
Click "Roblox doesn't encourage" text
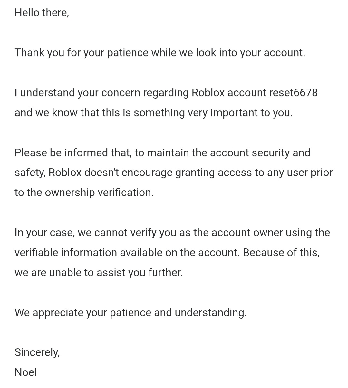110,173
